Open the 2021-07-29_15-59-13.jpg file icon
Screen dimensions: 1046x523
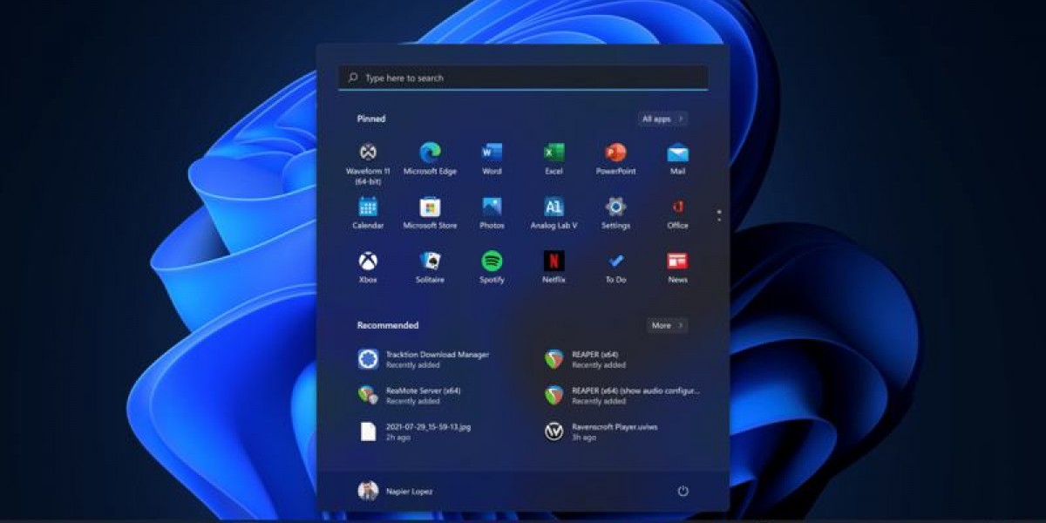point(368,431)
